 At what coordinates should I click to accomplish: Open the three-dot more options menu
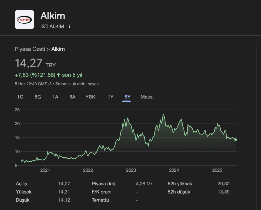(x=69, y=26)
